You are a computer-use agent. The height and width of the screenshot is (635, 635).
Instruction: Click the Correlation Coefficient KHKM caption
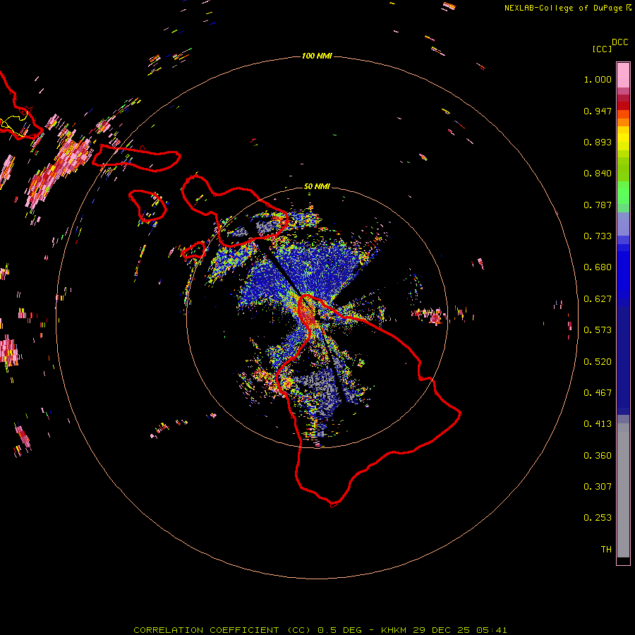tap(320, 630)
